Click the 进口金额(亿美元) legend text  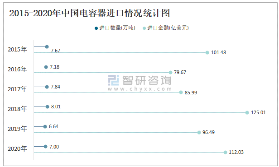click(168, 28)
